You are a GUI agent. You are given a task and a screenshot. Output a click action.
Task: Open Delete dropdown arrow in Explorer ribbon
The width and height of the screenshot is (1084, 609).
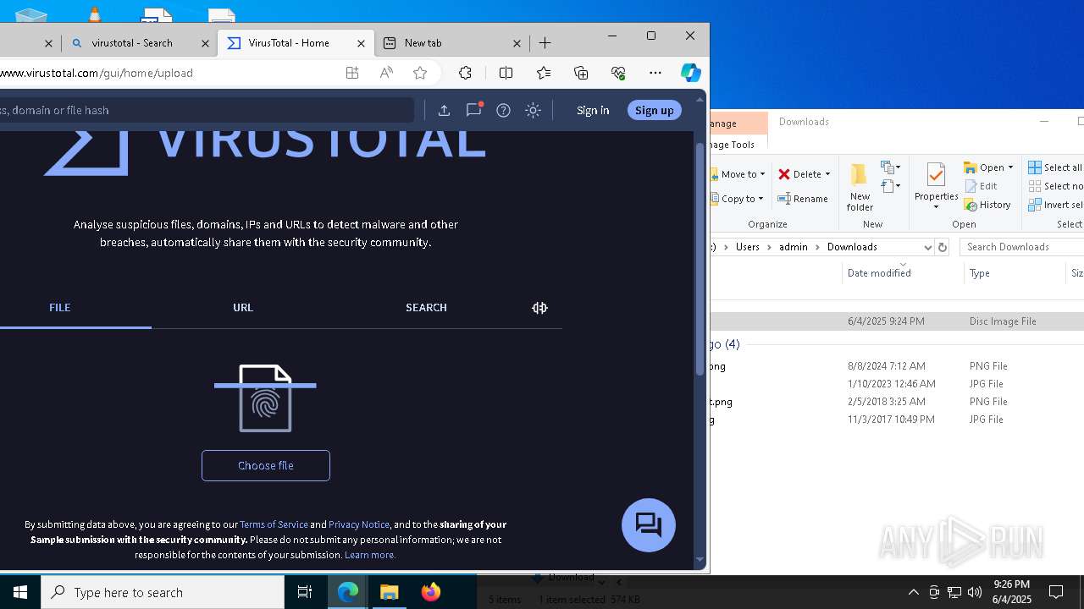[x=827, y=174]
